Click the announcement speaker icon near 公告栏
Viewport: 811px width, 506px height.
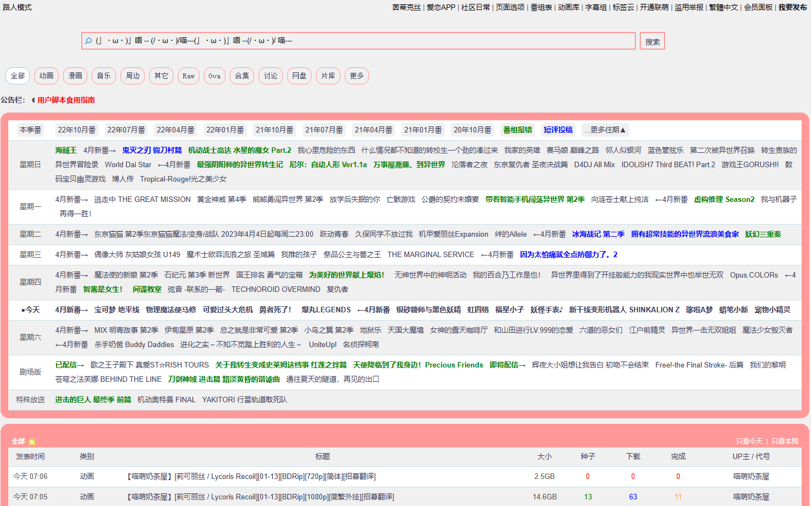pyautogui.click(x=33, y=100)
